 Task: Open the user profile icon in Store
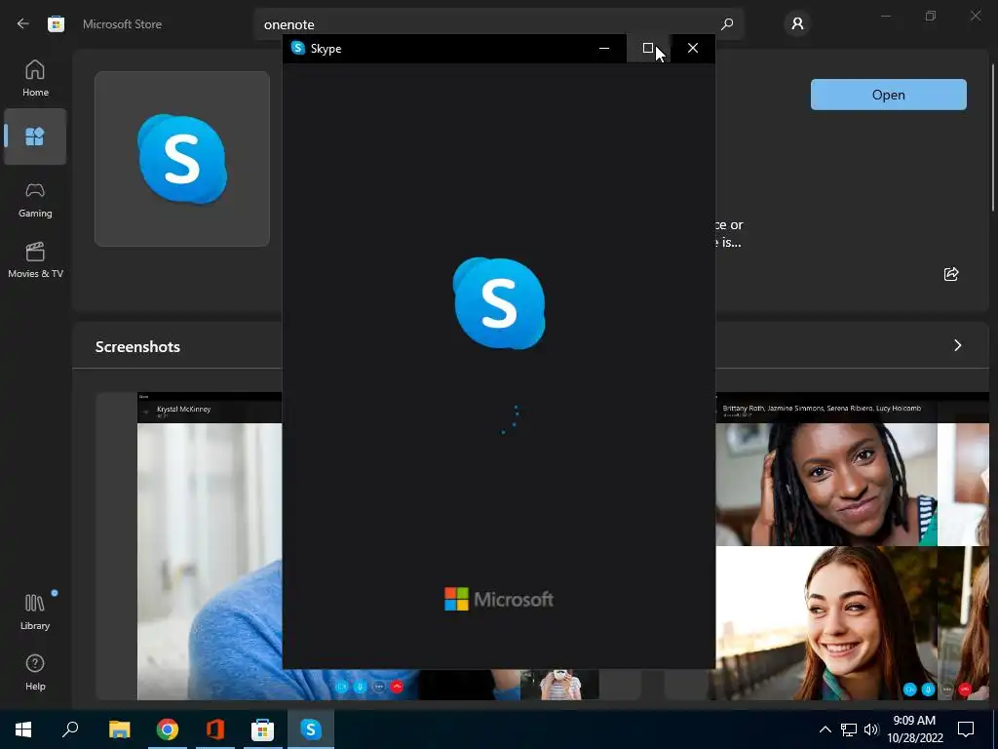coord(797,24)
